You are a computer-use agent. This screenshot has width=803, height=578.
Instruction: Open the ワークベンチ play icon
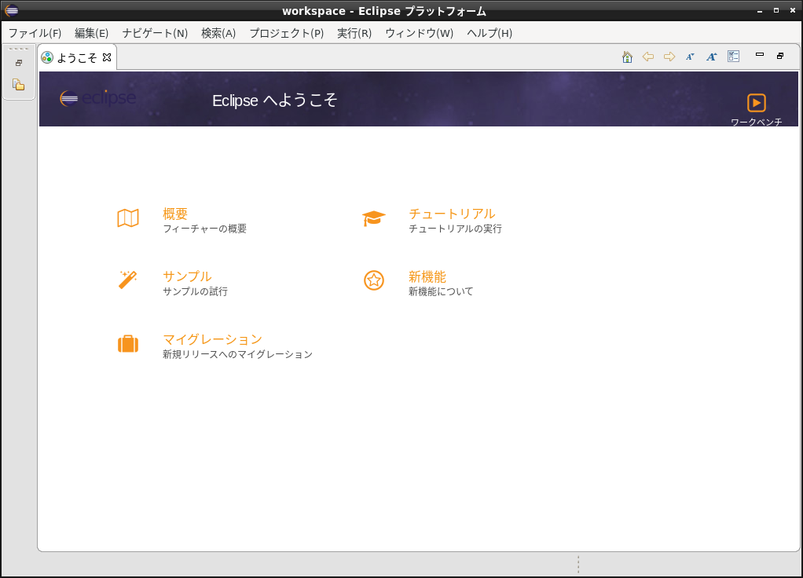pos(757,103)
